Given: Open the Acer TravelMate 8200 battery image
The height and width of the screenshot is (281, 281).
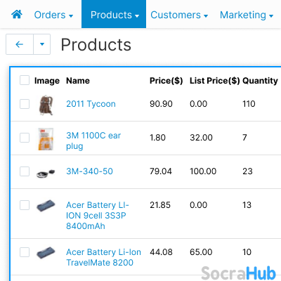Looking at the screenshot, I should coord(46,253).
